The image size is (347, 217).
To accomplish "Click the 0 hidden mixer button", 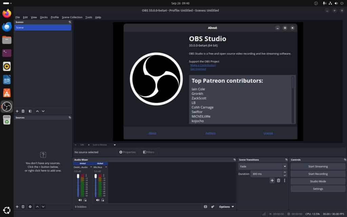I will (81, 206).
